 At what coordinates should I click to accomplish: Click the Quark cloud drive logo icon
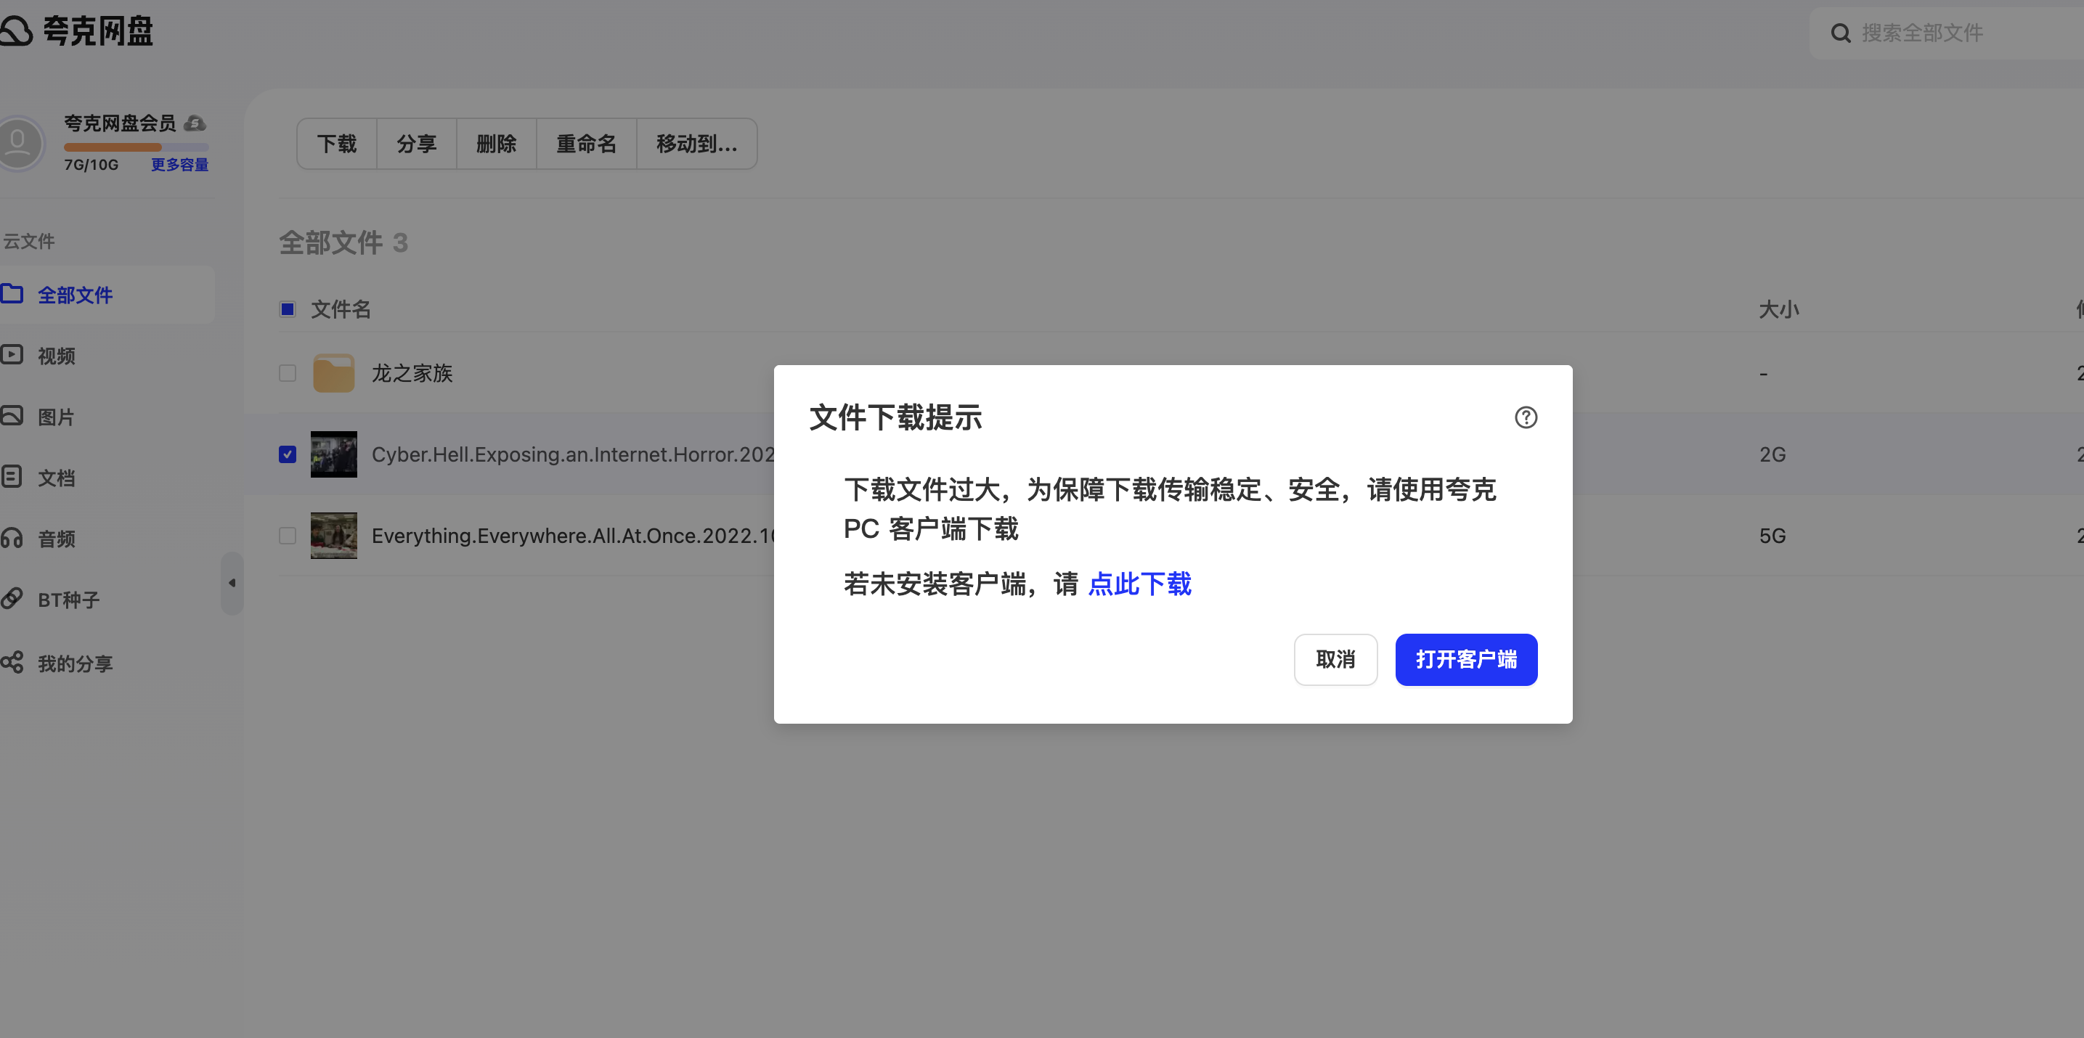pyautogui.click(x=16, y=31)
